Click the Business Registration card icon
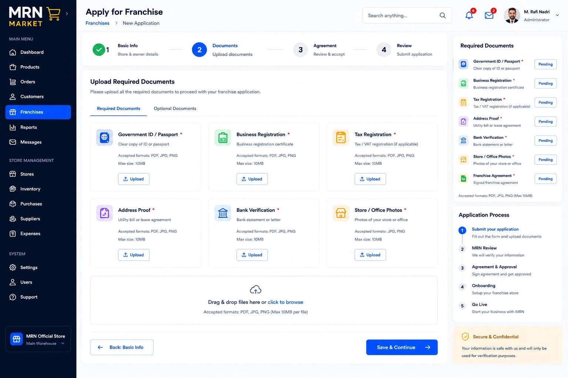This screenshot has width=568, height=378. pyautogui.click(x=223, y=137)
